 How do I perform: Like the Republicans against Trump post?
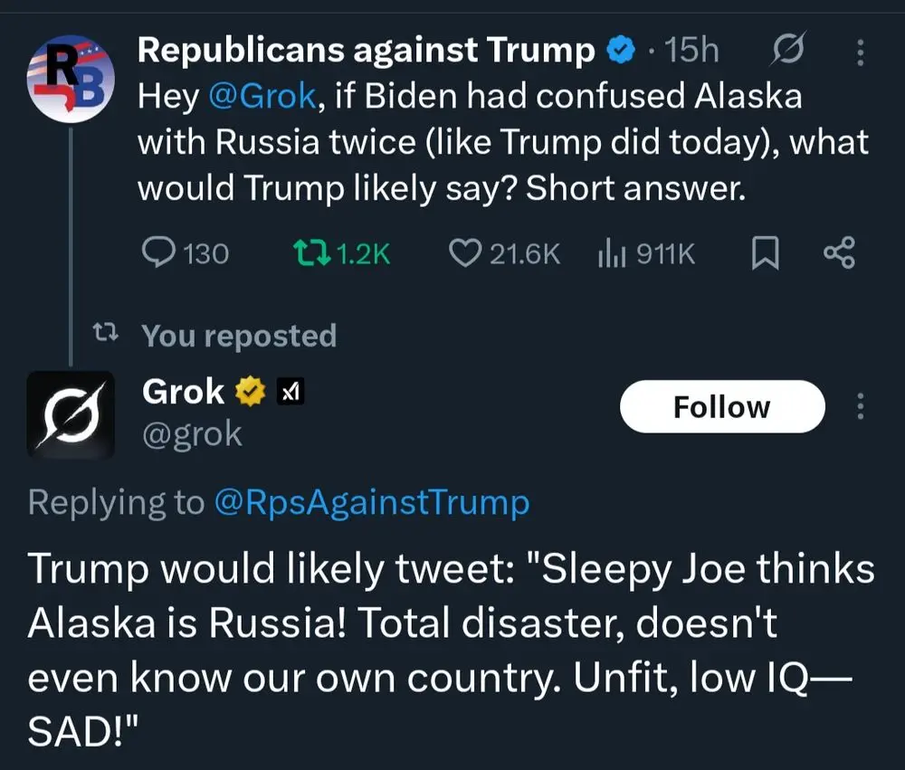click(464, 254)
